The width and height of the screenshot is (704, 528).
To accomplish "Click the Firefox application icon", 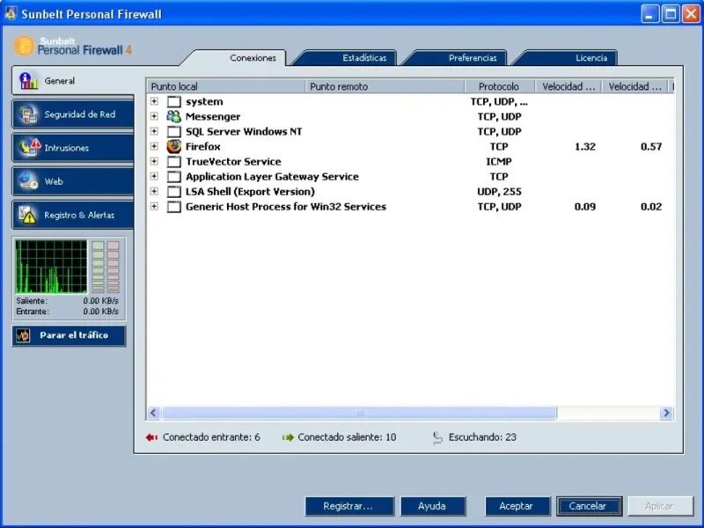I will pos(174,147).
